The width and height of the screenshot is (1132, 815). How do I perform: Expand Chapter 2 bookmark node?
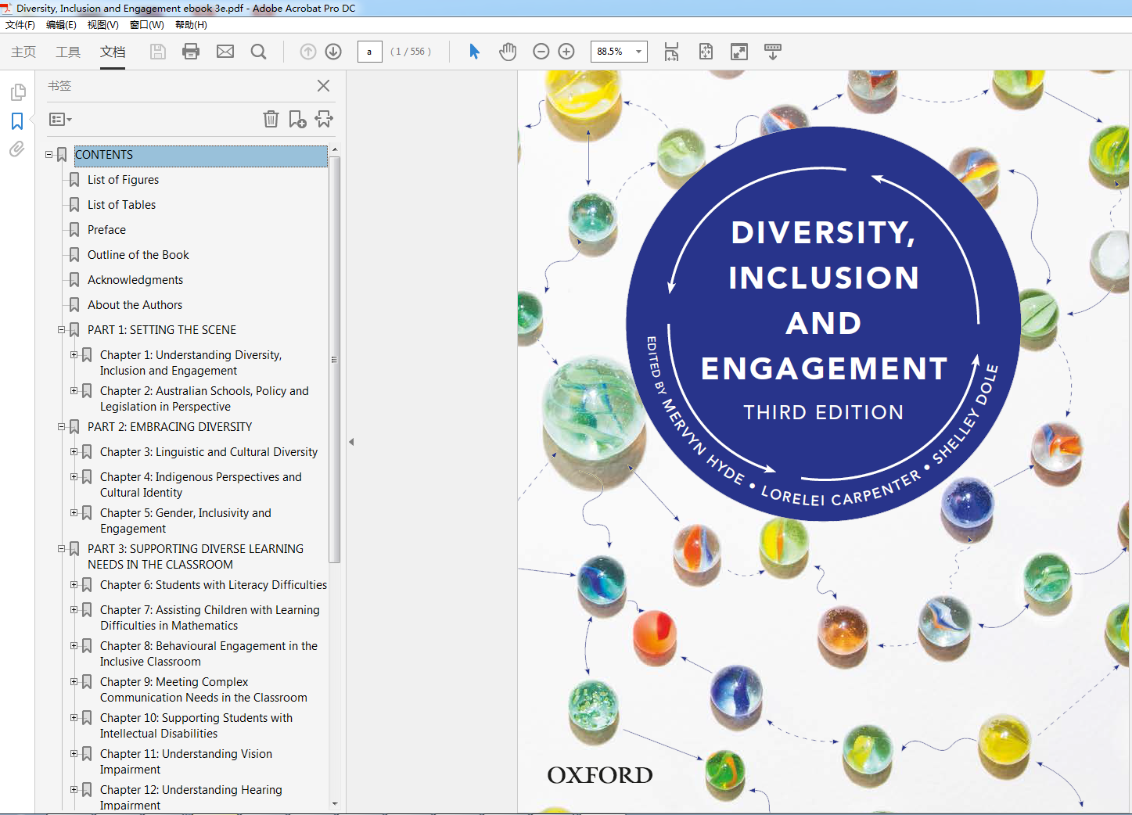(x=74, y=391)
